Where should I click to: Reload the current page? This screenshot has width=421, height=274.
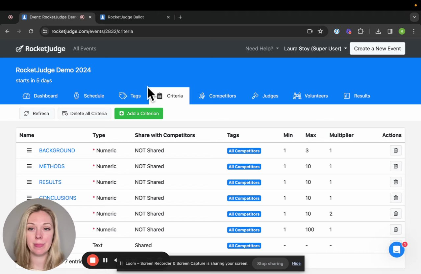click(31, 31)
